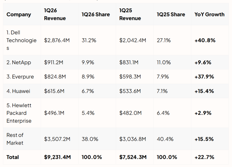Screen dimensions: 232x167
Task: Click Huawei's 7.1% 1Q25 share
Action: pyautogui.click(x=162, y=91)
